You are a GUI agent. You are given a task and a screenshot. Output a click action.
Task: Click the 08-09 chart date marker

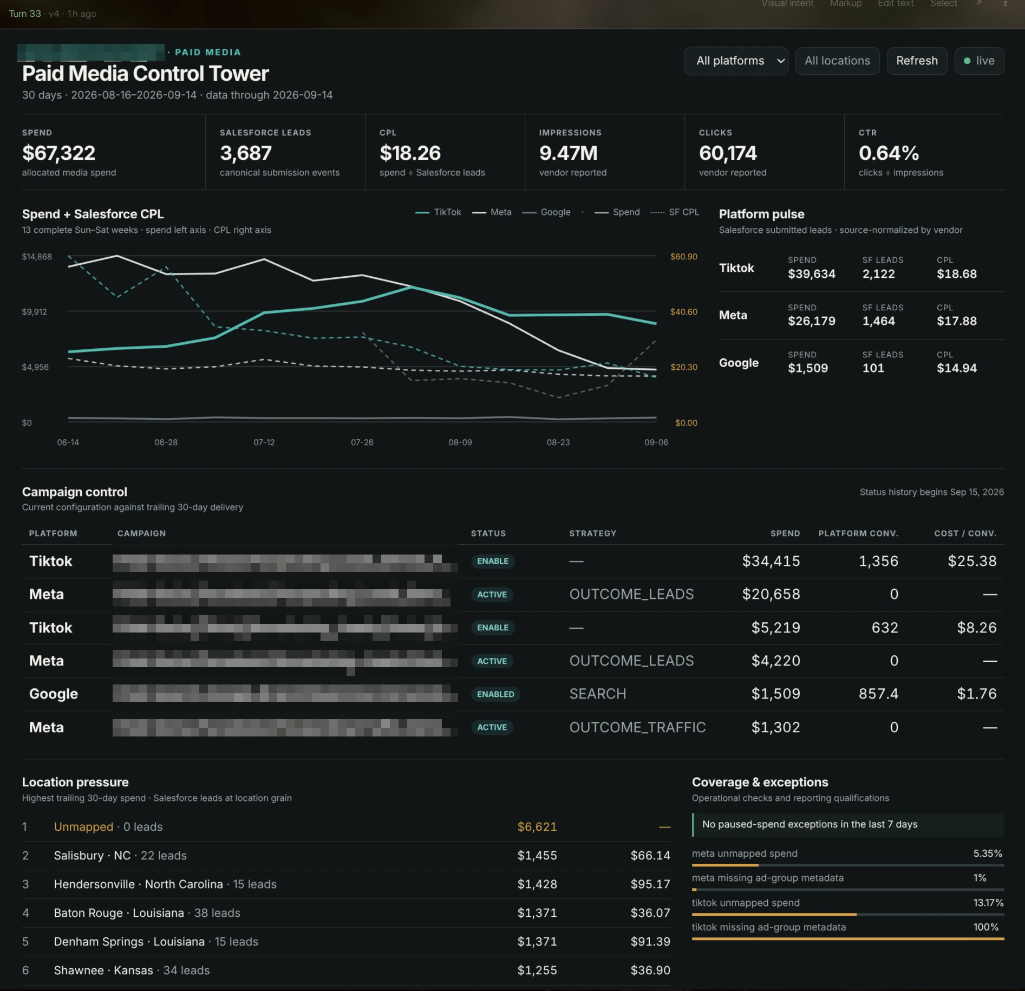tap(460, 442)
